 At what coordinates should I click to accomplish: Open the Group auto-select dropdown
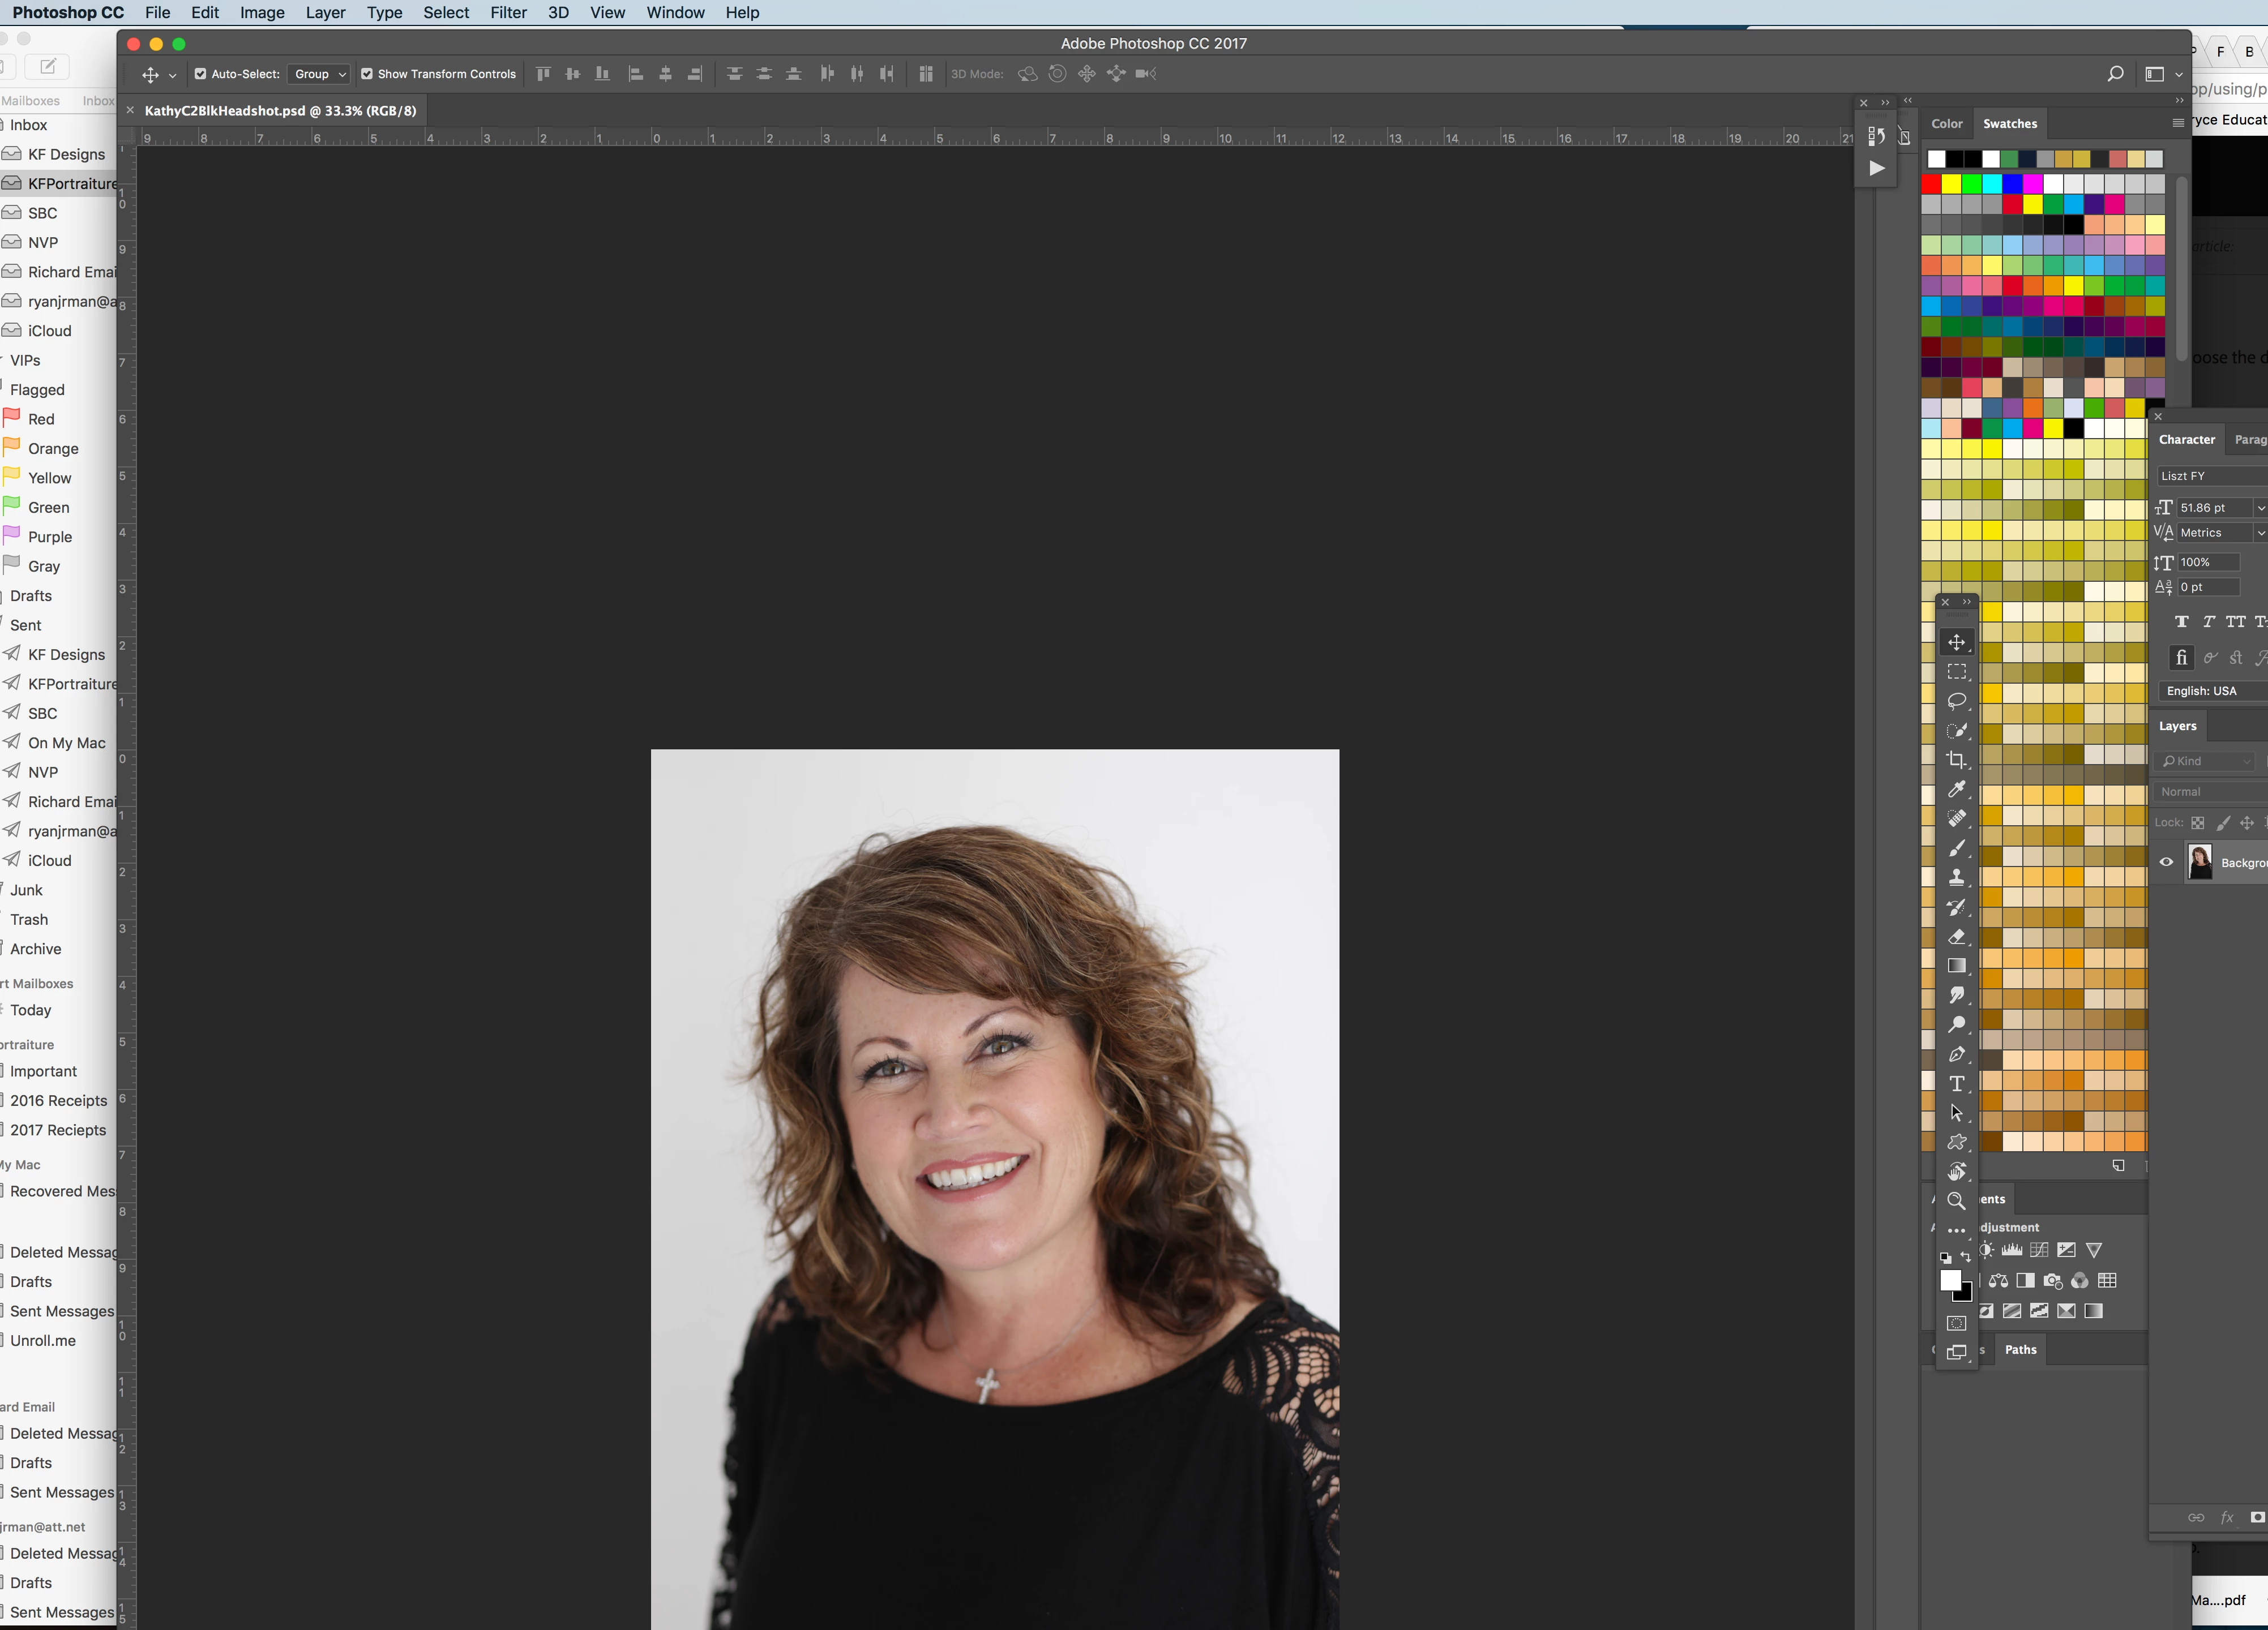click(x=319, y=74)
